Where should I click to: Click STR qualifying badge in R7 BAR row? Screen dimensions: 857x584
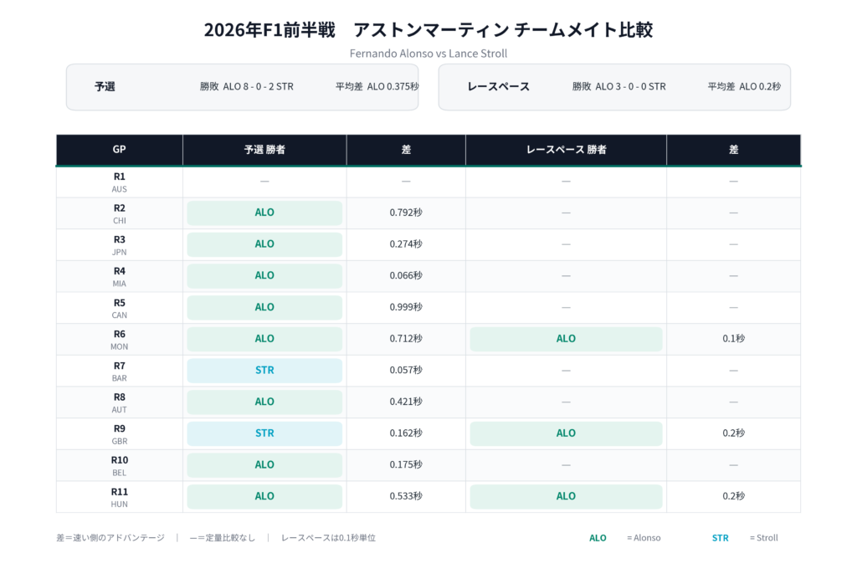pyautogui.click(x=264, y=371)
